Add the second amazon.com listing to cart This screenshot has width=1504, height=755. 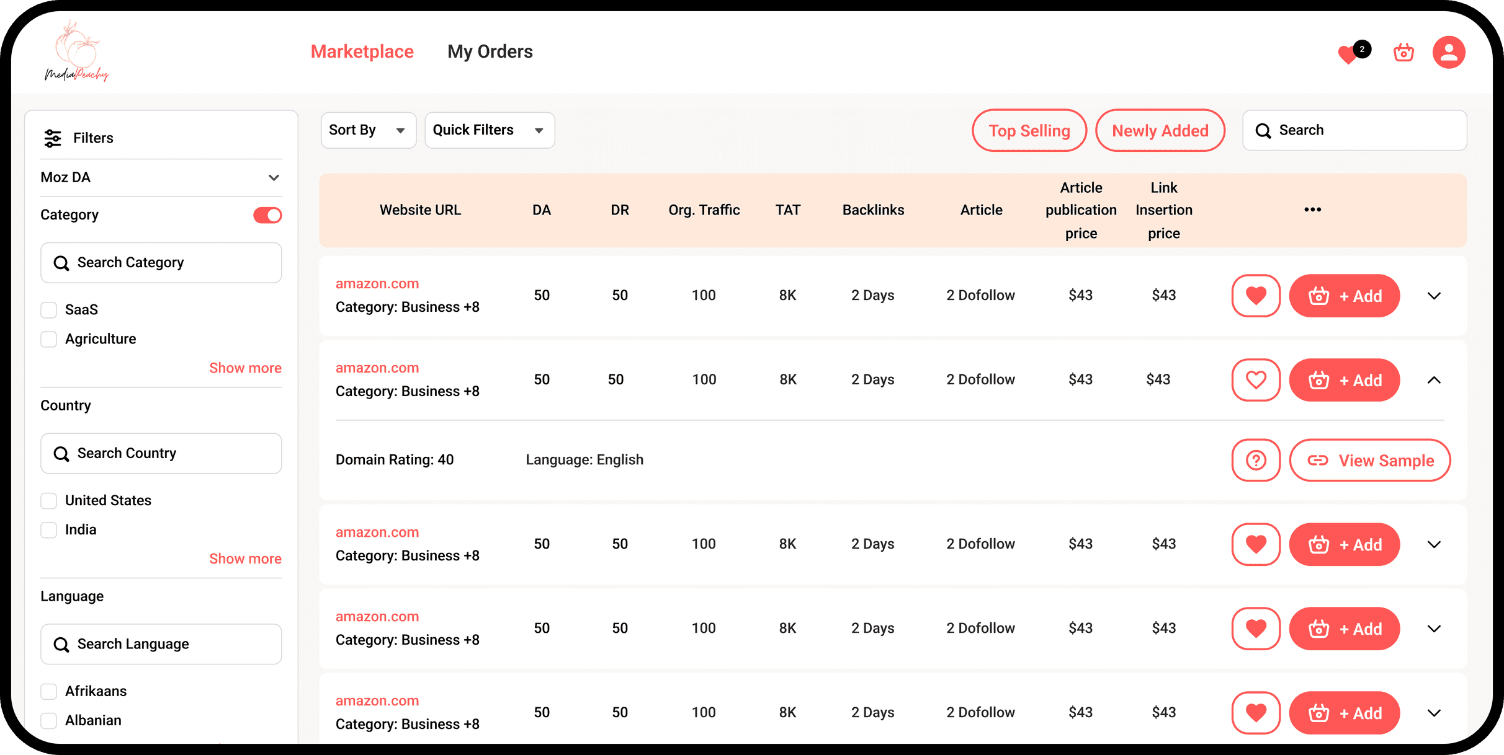pos(1345,380)
